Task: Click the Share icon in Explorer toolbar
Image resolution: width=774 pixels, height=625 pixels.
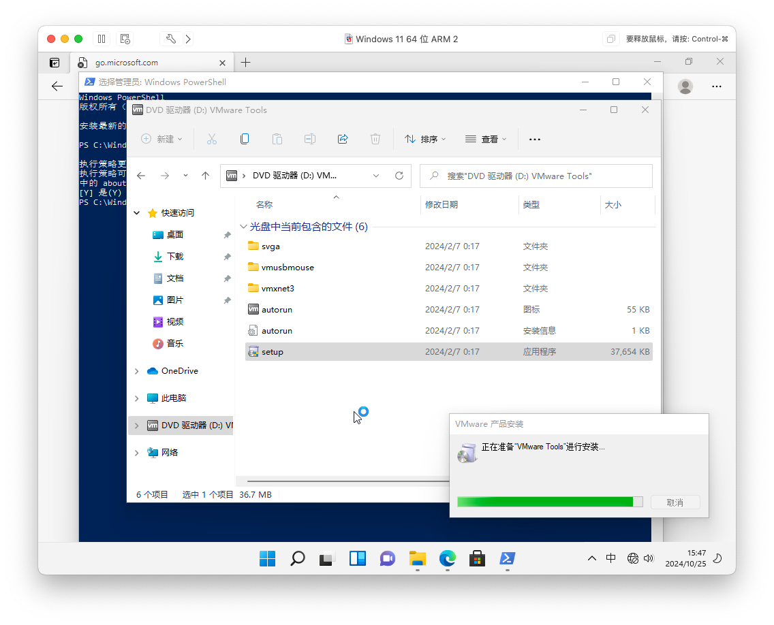Action: tap(343, 139)
